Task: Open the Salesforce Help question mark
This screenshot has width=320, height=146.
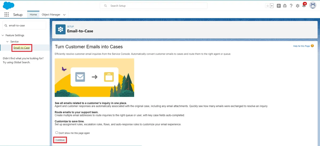Action: [291, 6]
